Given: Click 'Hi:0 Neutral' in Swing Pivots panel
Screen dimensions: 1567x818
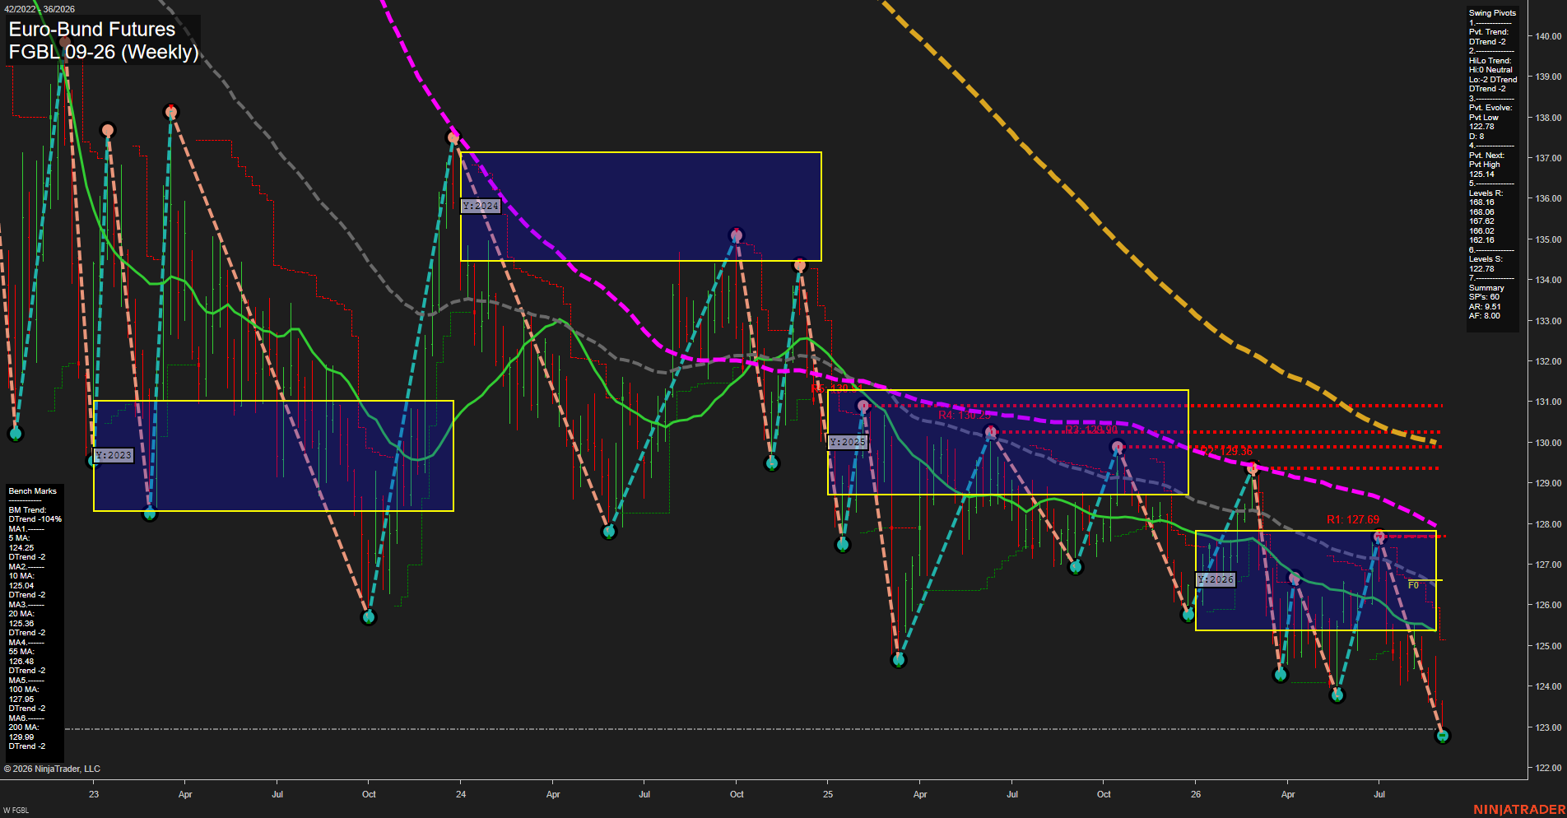Looking at the screenshot, I should click(1490, 70).
